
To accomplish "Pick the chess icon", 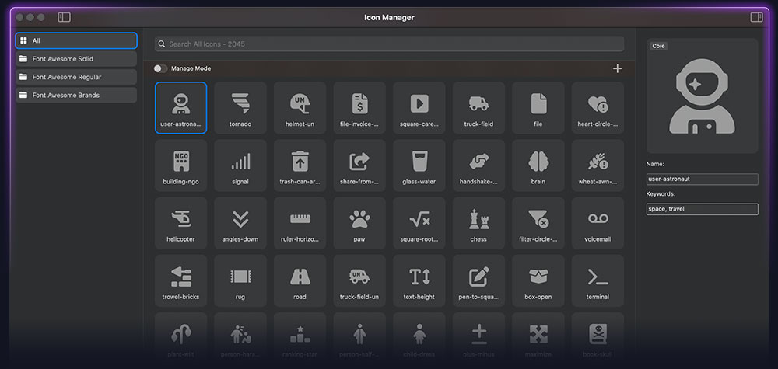I will click(478, 223).
